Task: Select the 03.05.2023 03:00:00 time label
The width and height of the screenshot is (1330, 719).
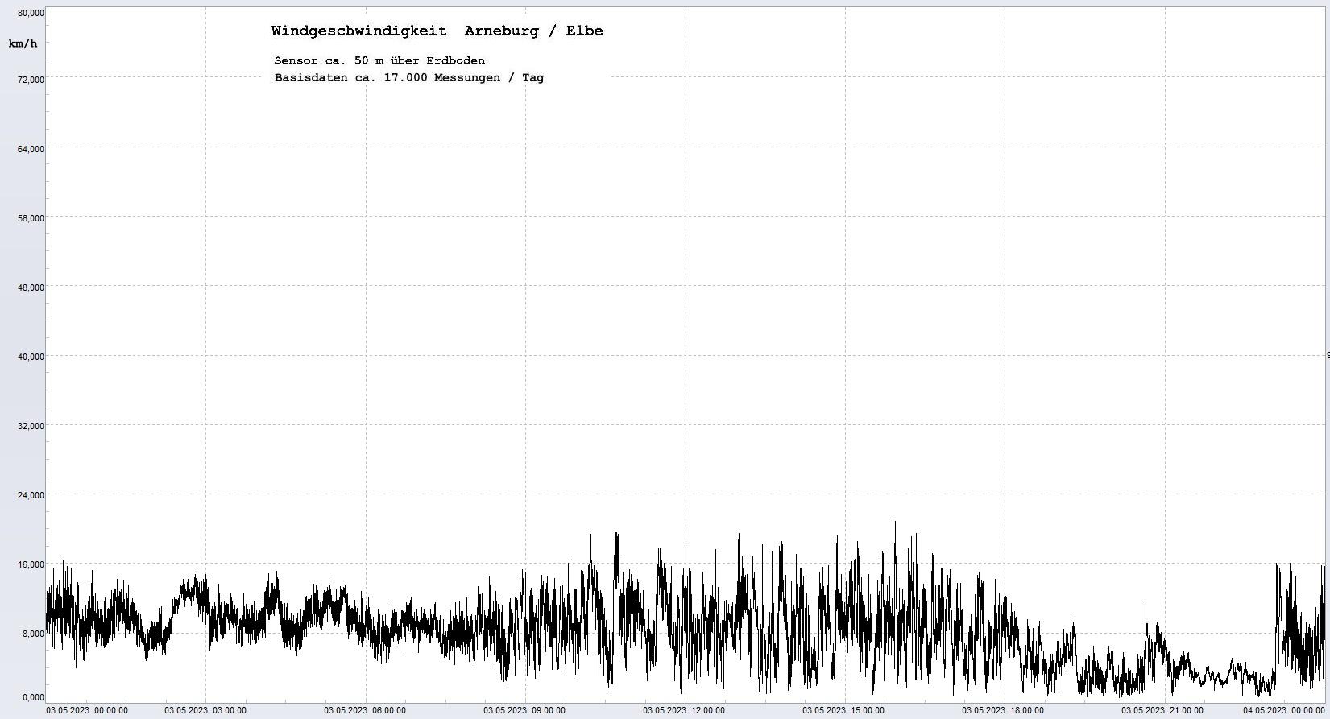Action: pos(205,710)
